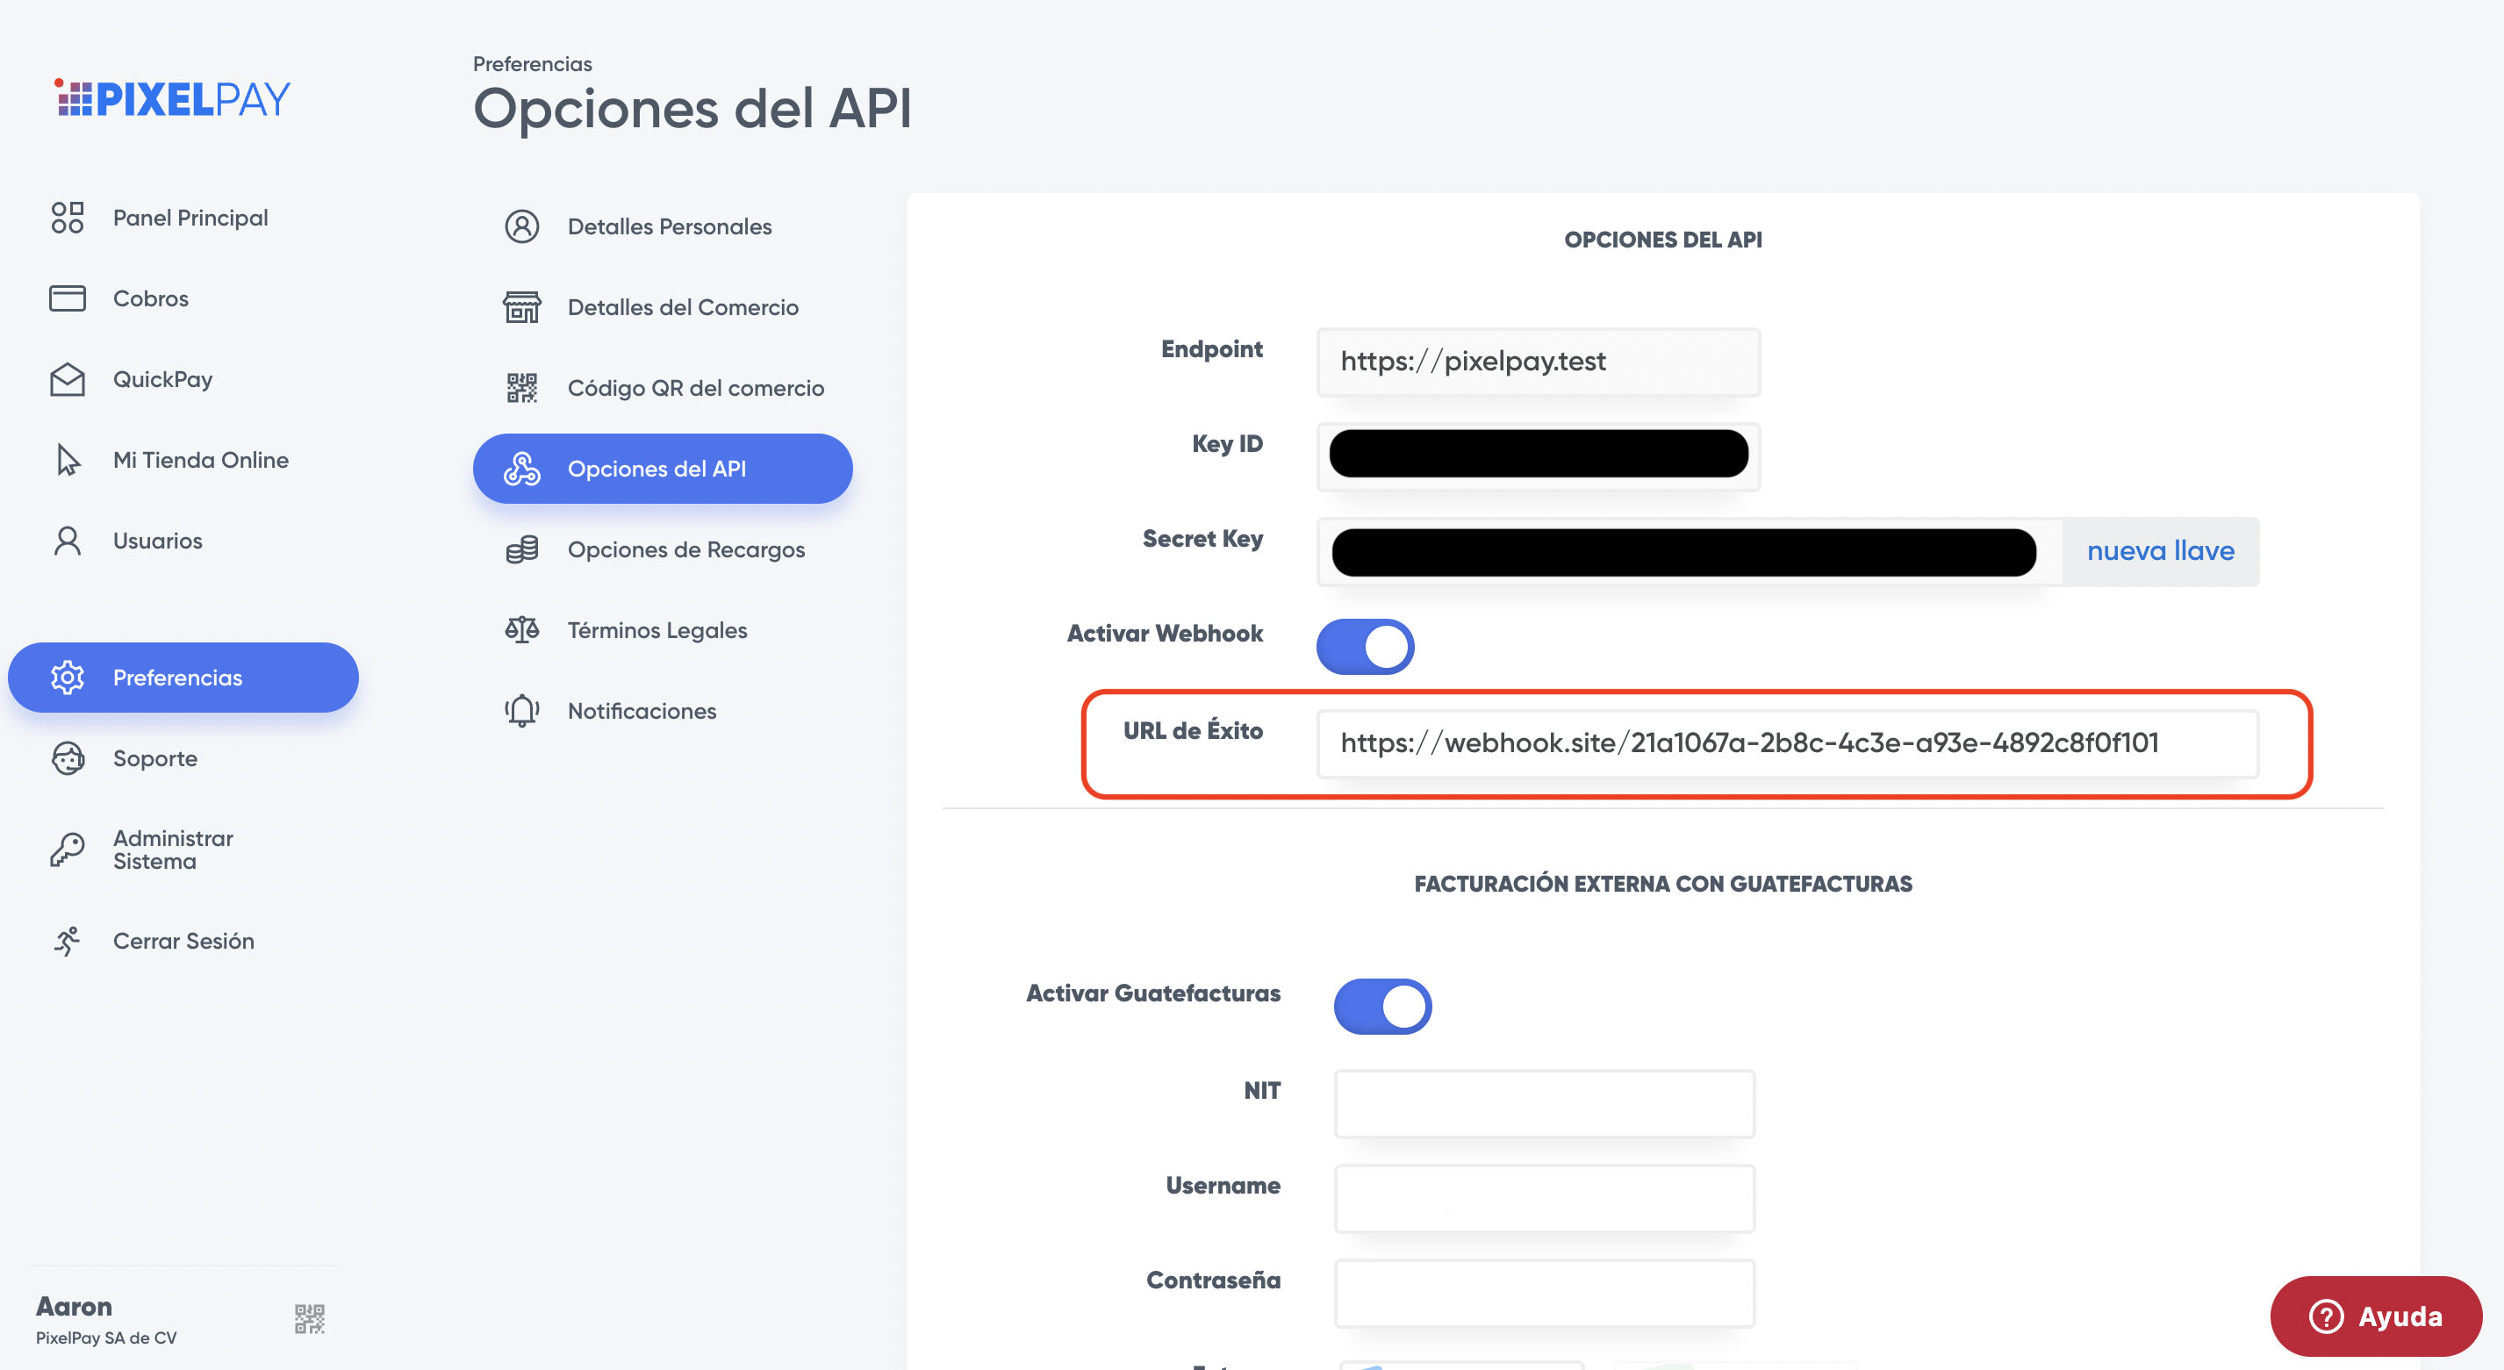Disable the Activar Webhook switch
Screen dimensions: 2504x1370
click(x=1365, y=647)
